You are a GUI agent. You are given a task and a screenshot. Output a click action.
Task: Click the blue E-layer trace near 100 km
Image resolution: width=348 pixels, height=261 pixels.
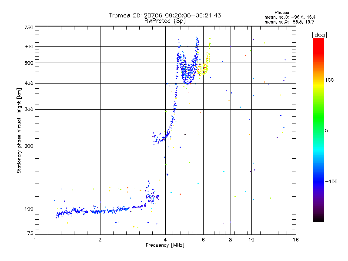click(100, 211)
